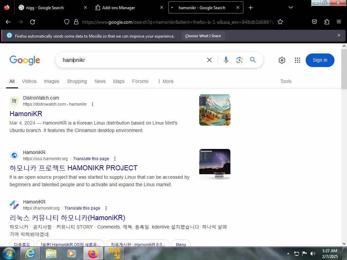This screenshot has height=260, width=347.
Task: Close the Add-ons Manager tab
Action: (162, 7)
